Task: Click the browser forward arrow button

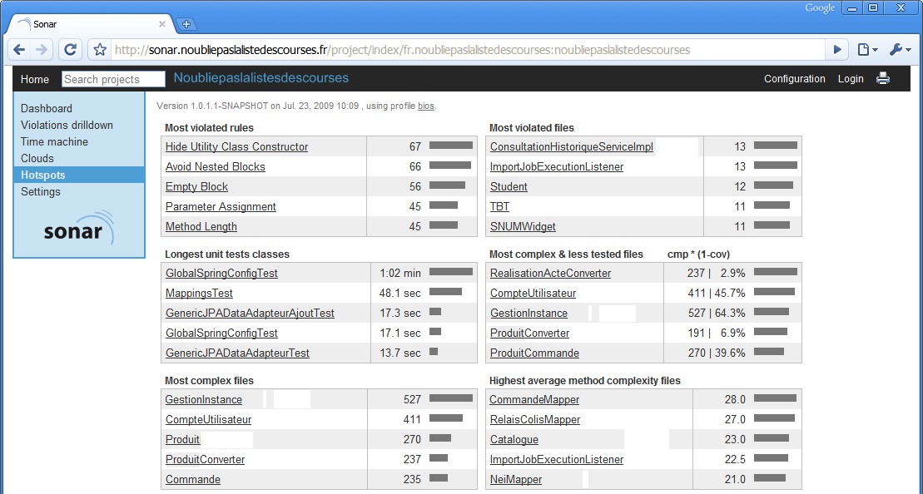Action: coord(42,50)
